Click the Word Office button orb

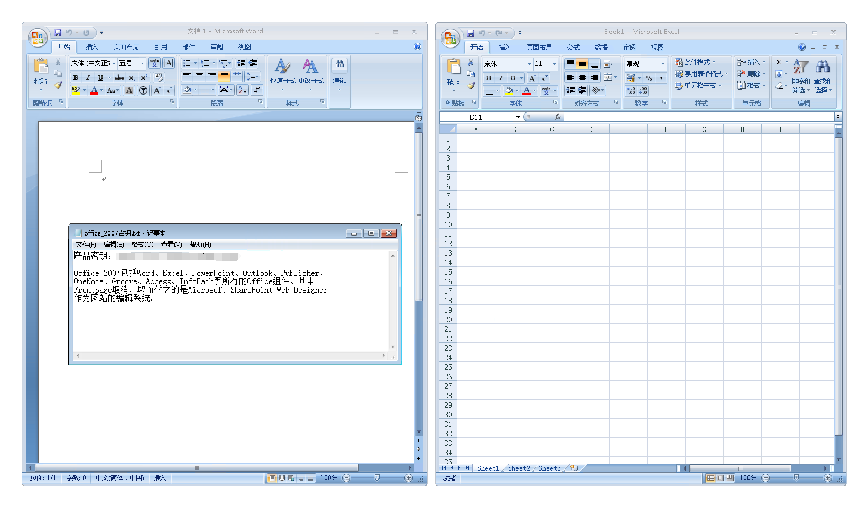coord(38,37)
